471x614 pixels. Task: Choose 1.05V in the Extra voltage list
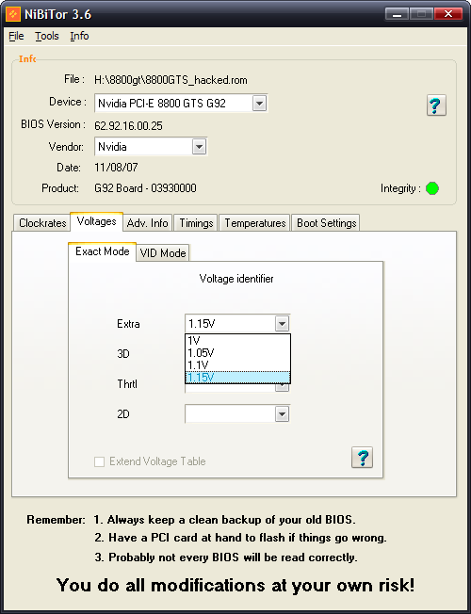click(x=237, y=353)
